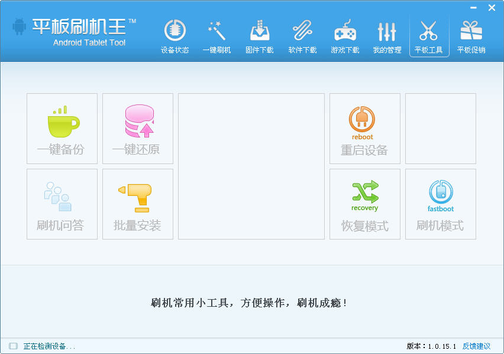
Task: Launch 批量安装 batch install tool
Action: pyautogui.click(x=138, y=204)
